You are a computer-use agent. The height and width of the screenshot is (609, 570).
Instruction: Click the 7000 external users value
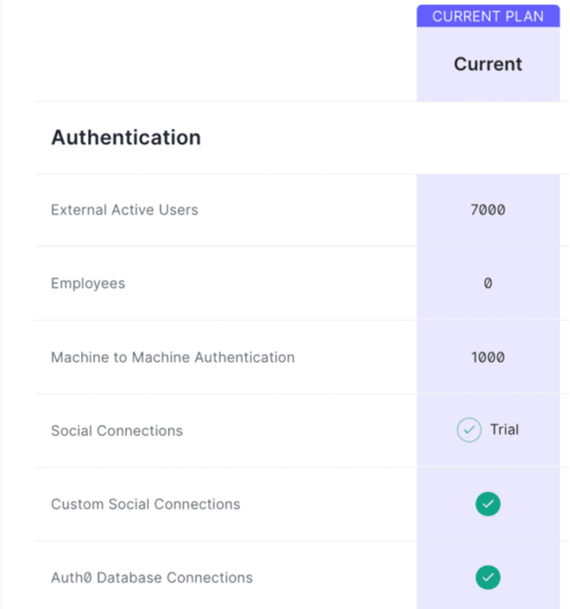pos(487,210)
